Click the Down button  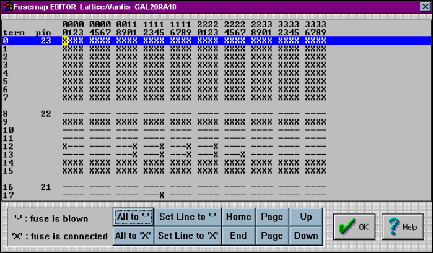[306, 236]
